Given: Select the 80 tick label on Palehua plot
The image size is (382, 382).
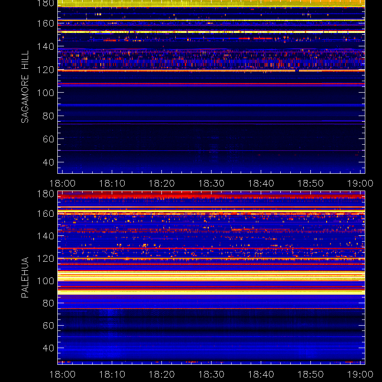Looking at the screenshot, I should pos(48,303).
